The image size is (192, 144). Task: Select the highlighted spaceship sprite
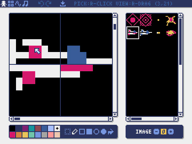click(x=133, y=33)
